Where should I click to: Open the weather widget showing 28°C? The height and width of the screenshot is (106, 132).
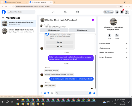tap(106, 102)
